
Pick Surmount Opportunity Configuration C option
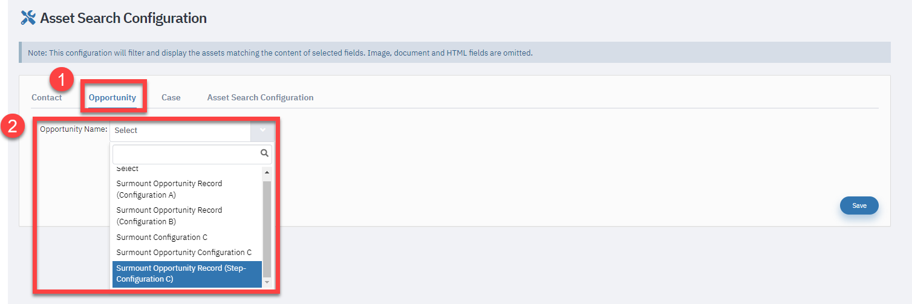187,253
